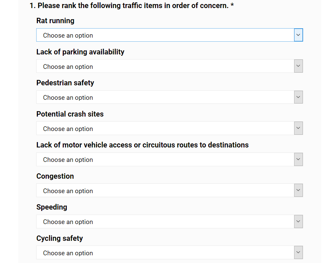333x263 pixels.
Task: Expand the motor vehicle access select box
Action: pyautogui.click(x=165, y=160)
